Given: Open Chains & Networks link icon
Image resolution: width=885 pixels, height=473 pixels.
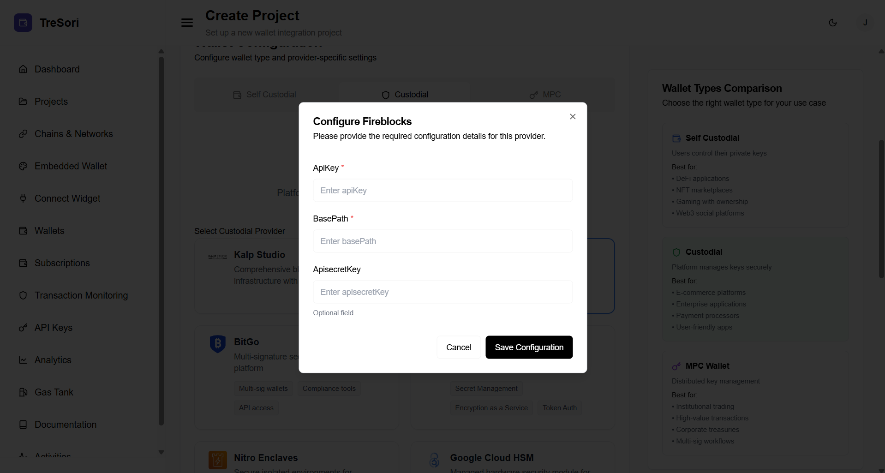Looking at the screenshot, I should pos(23,134).
